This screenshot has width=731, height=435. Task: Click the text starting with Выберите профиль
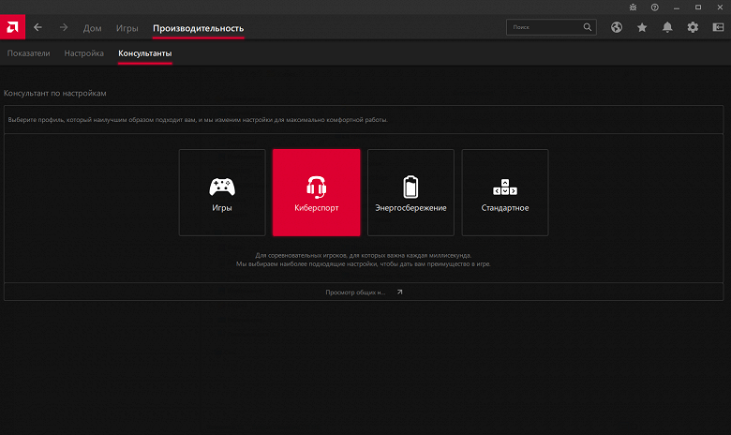point(198,120)
